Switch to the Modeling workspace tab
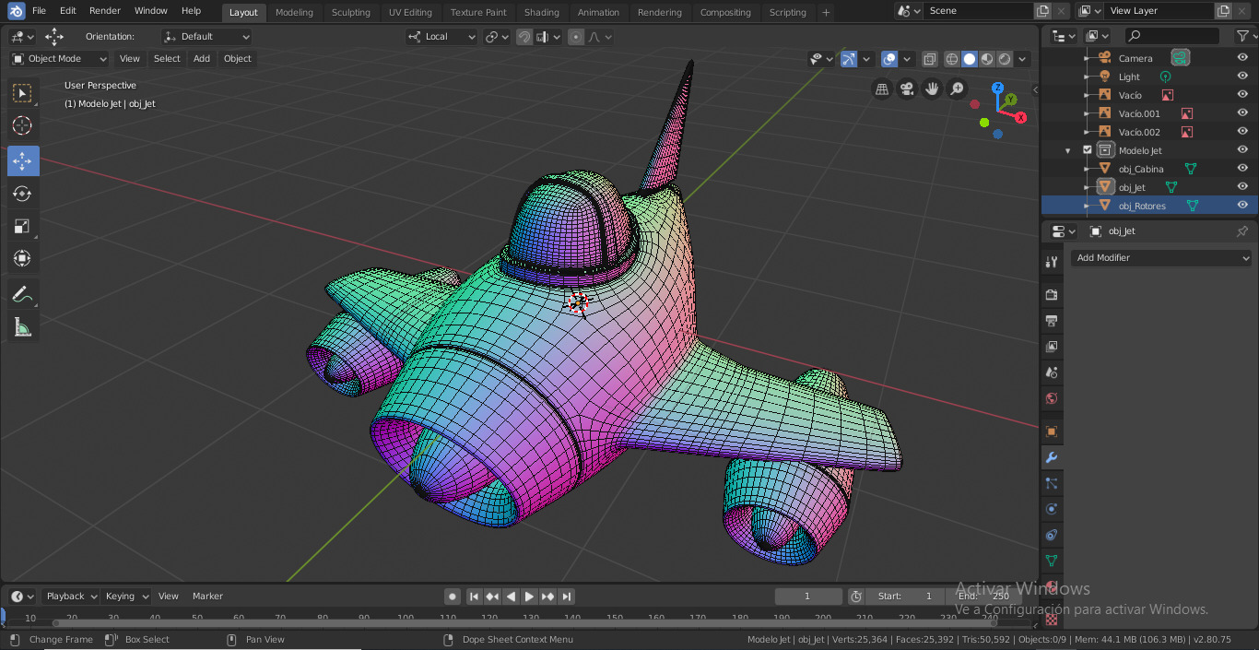 coord(294,12)
